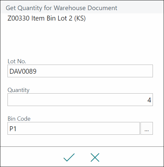Dismiss the warehouse quantity dialog with the cross
The image size is (164, 167).
[x=95, y=157]
